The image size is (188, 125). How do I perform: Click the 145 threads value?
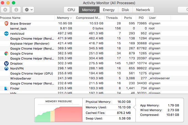(118, 63)
